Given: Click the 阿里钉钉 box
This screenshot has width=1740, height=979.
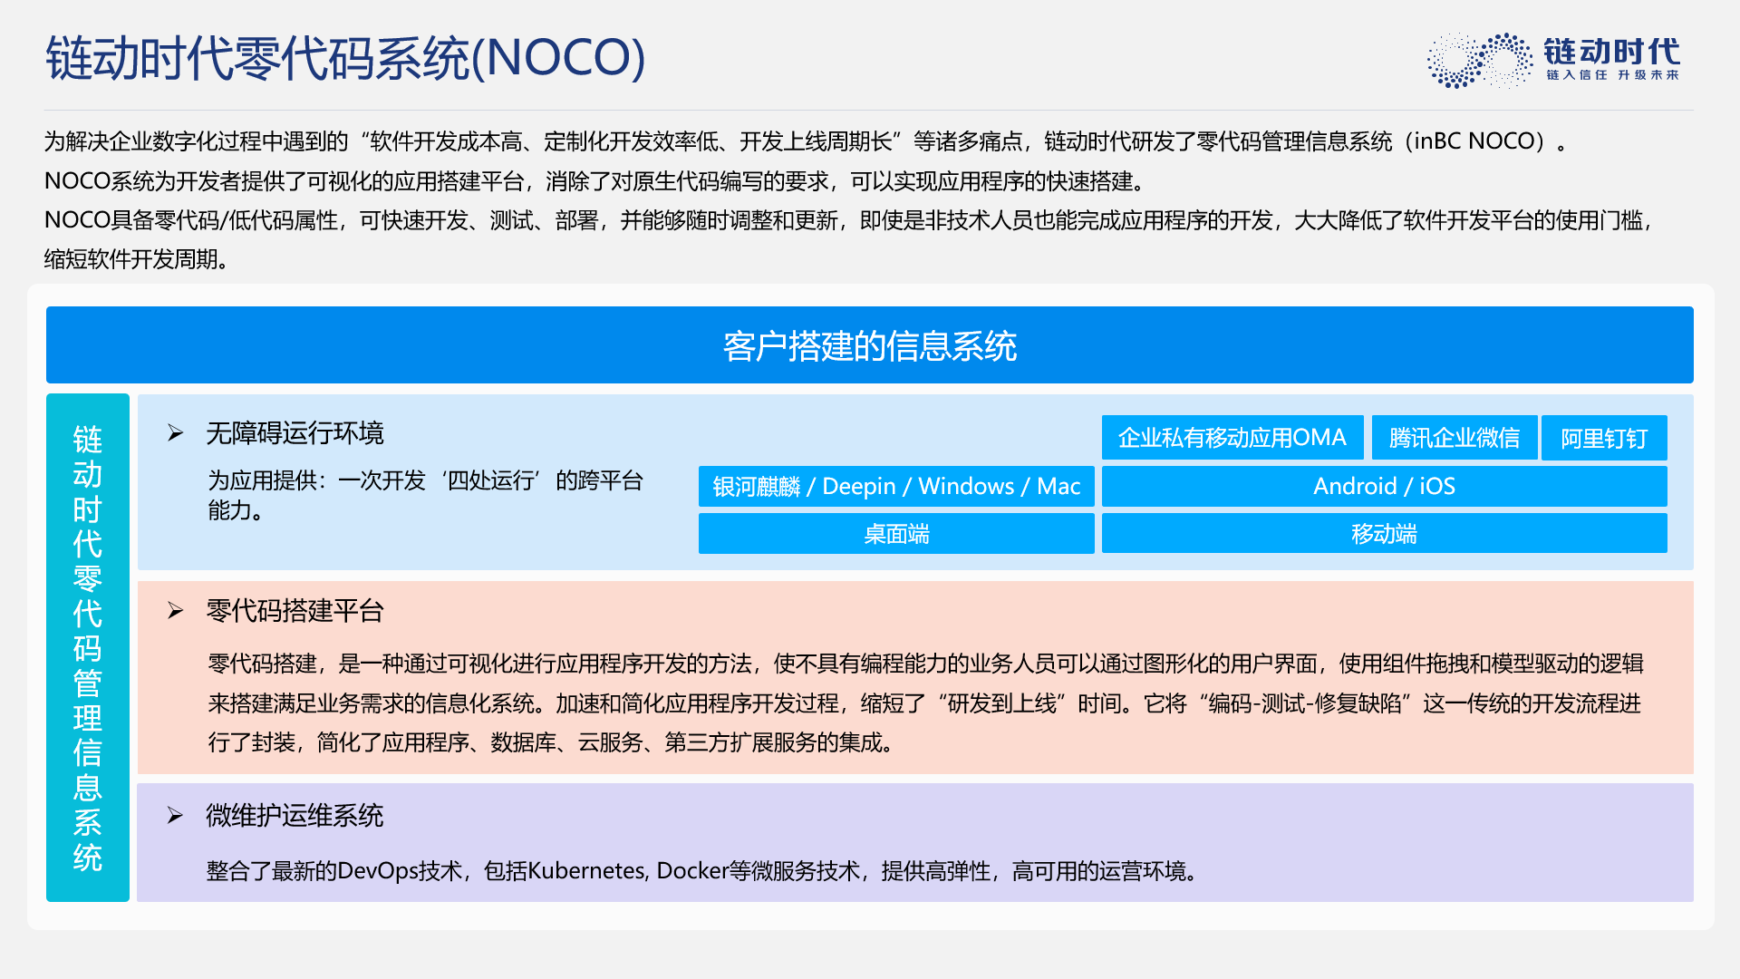Looking at the screenshot, I should pyautogui.click(x=1604, y=438).
